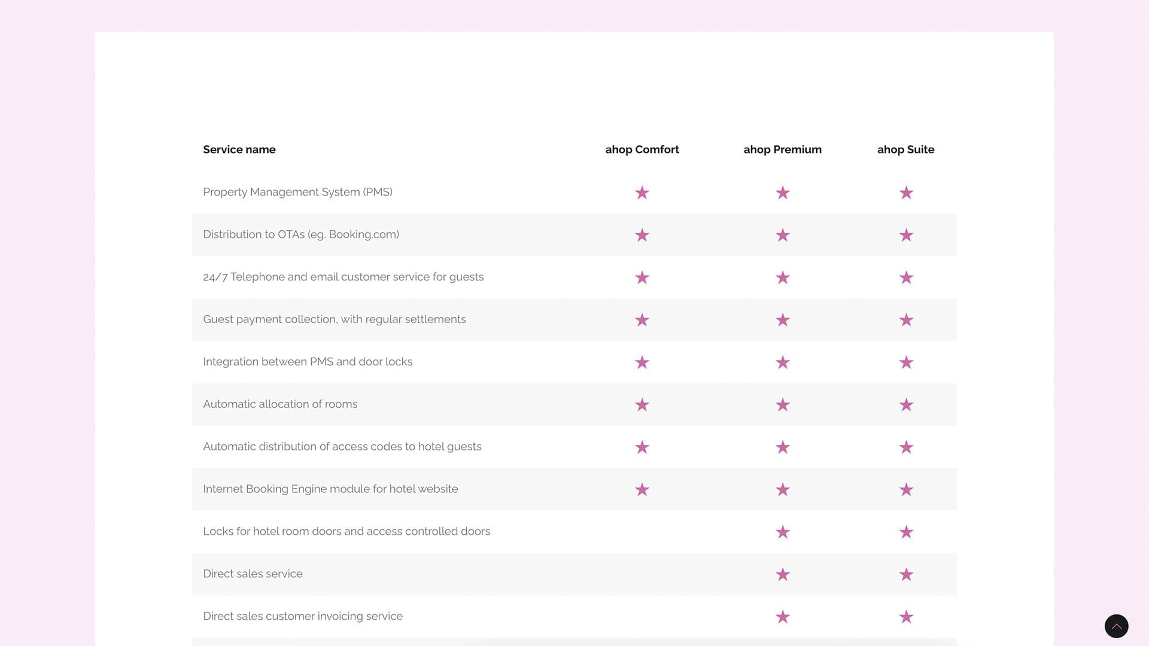Screen dimensions: 1149x646
Task: Click the ahop Suite star for Direct sales customer invoicing
Action: pyautogui.click(x=906, y=617)
